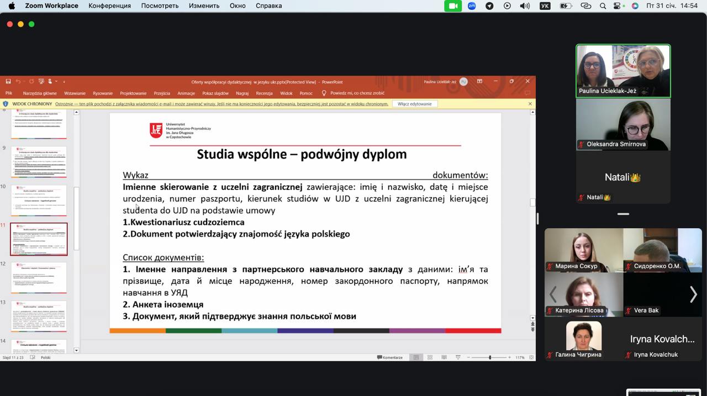The height and width of the screenshot is (396, 707).
Task: Switch to Slide Sorter view icon
Action: (x=430, y=357)
